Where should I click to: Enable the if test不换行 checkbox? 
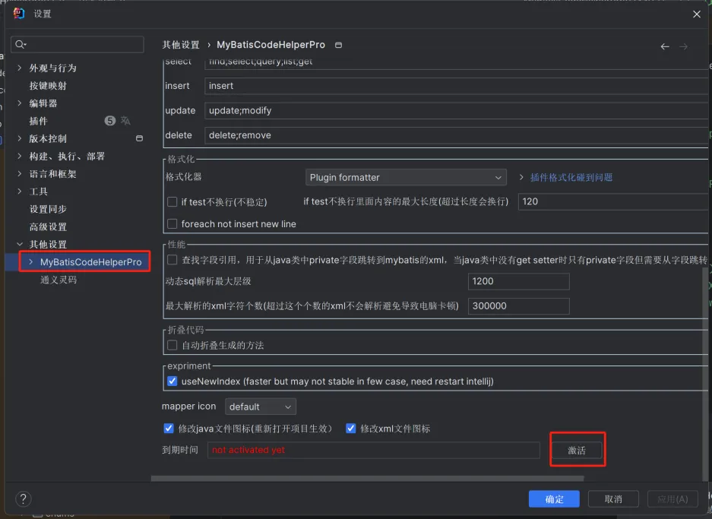pos(172,201)
